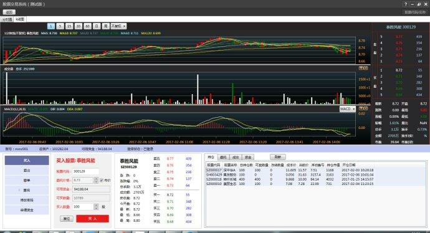The width and height of the screenshot is (430, 233).
Task: Click the 刷新 refresh button
Action: (278, 157)
